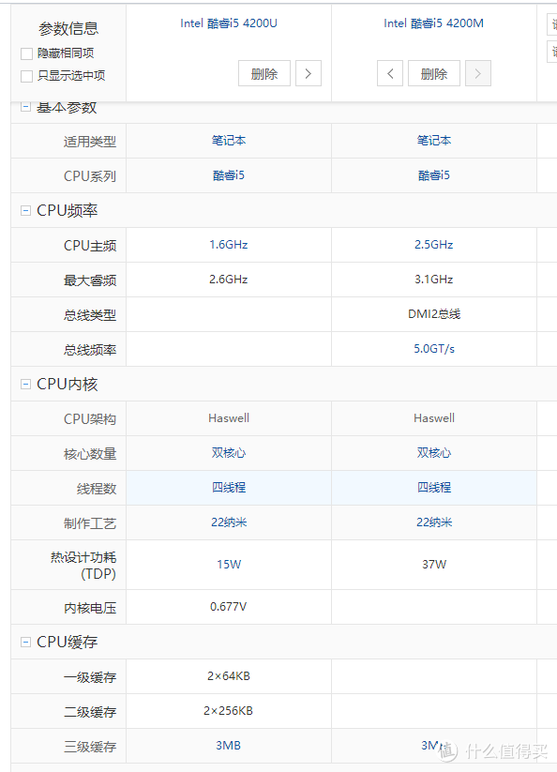This screenshot has width=557, height=772.
Task: Click 双核心 link for 4200M
Action: click(x=434, y=452)
